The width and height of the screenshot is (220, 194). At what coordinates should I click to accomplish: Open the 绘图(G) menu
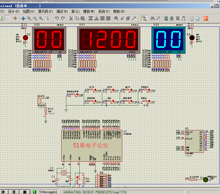(29, 11)
